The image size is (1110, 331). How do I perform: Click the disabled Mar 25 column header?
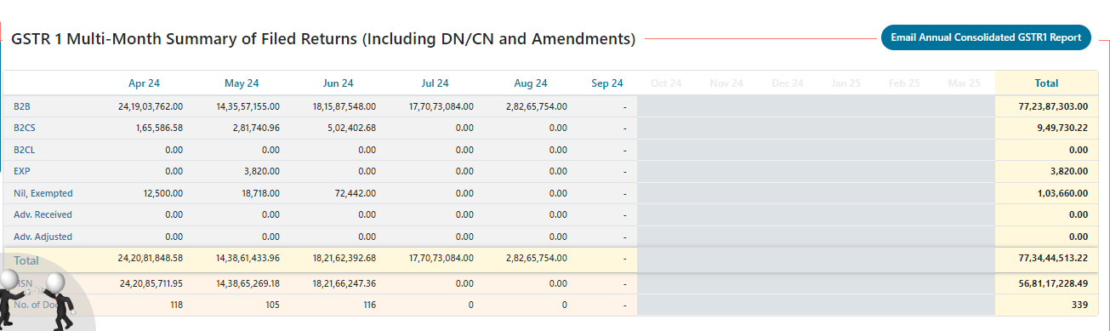tap(964, 83)
